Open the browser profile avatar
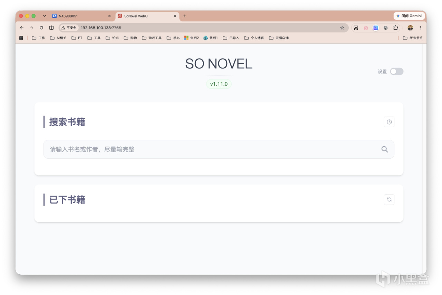 point(410,28)
